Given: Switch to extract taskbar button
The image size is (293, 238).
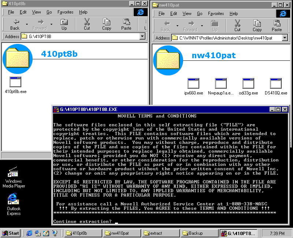Looking at the screenshot, I should click(x=160, y=233).
